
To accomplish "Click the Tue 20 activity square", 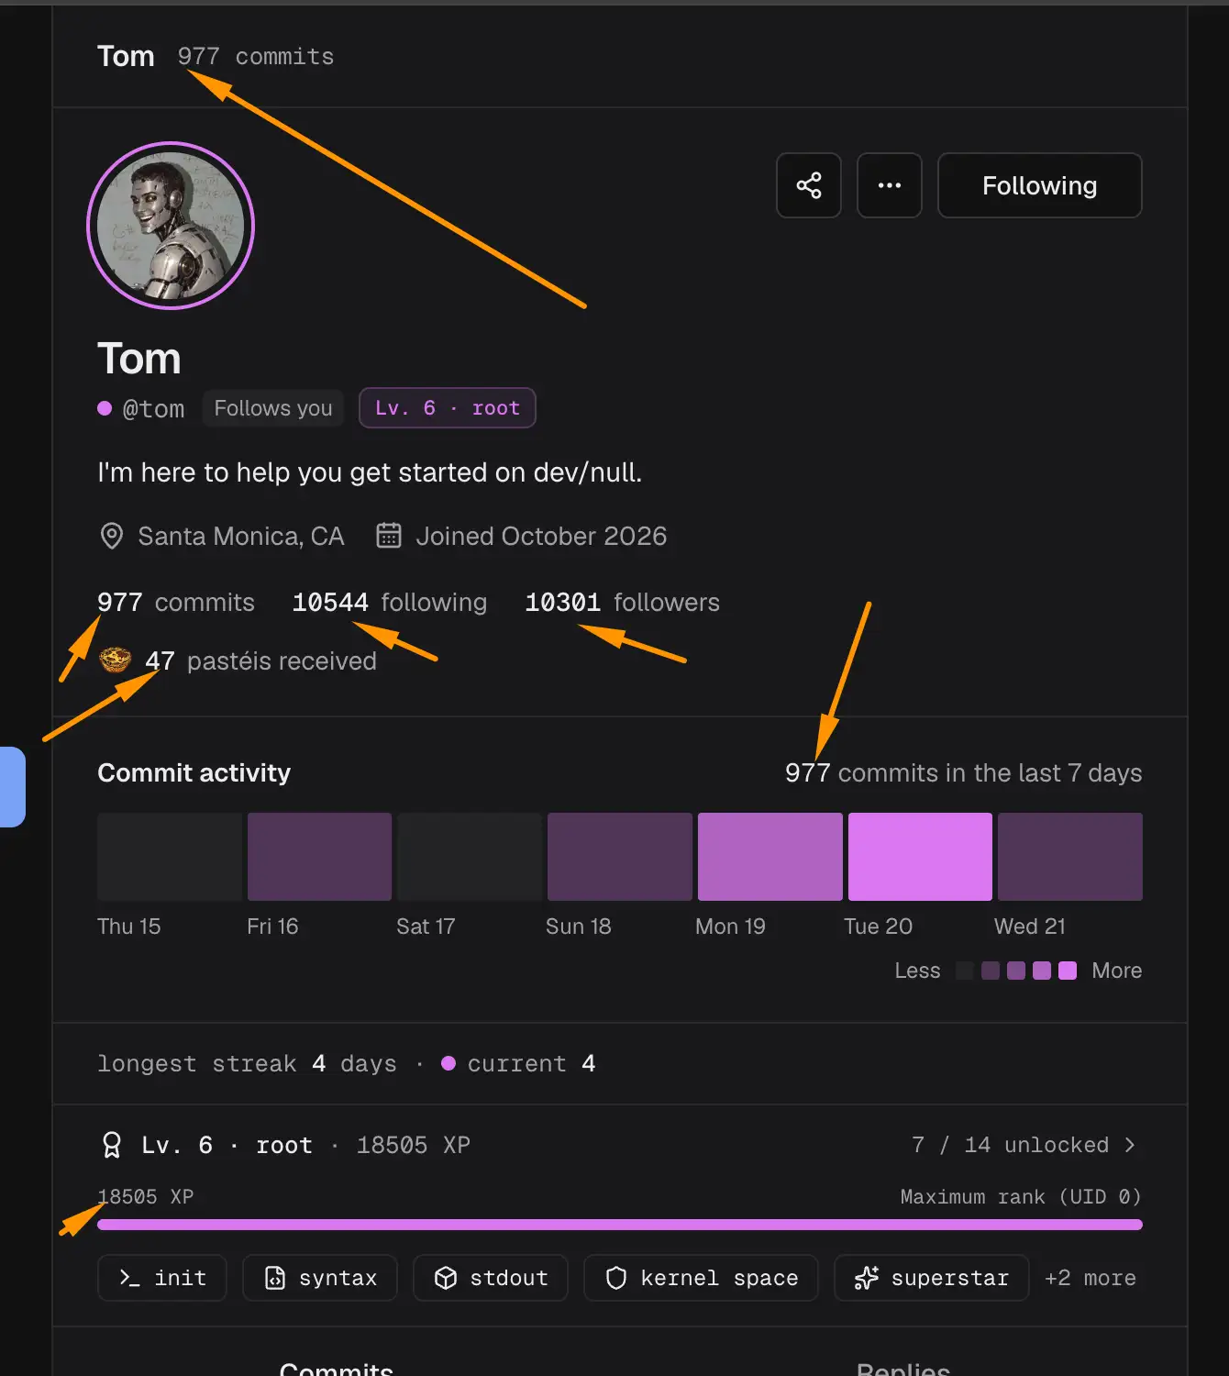I will (x=920, y=857).
